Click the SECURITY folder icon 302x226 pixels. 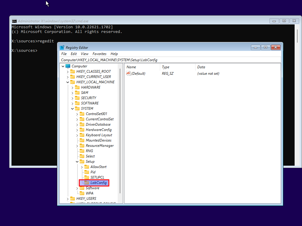tap(77, 98)
